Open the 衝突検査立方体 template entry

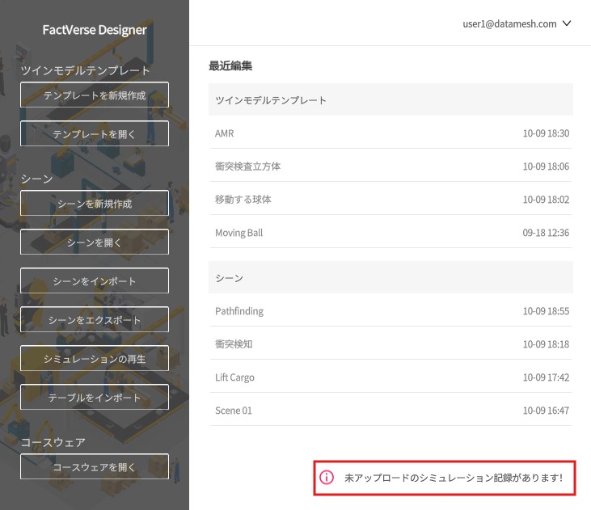390,166
